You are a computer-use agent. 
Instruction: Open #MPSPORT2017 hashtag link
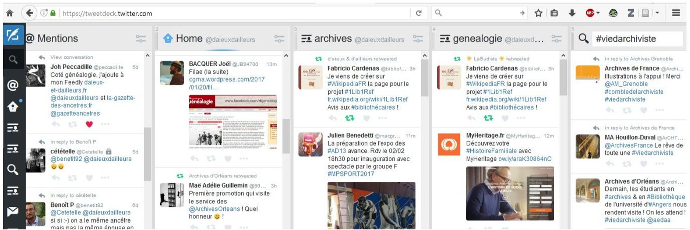(351, 174)
